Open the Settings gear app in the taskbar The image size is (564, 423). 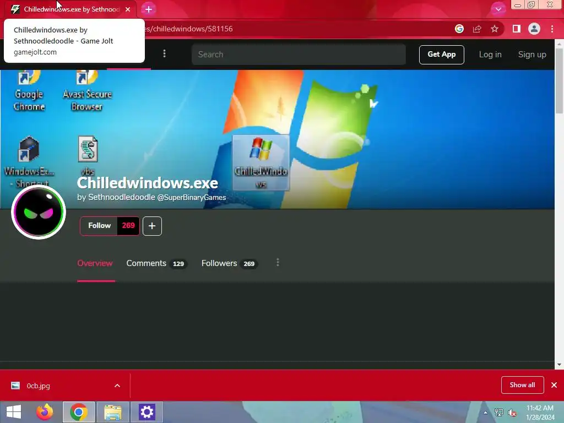tap(147, 412)
